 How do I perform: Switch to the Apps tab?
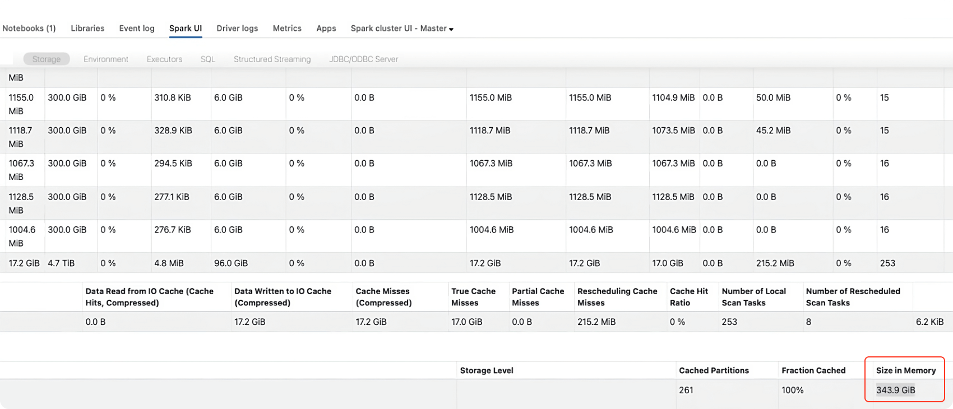tap(326, 28)
